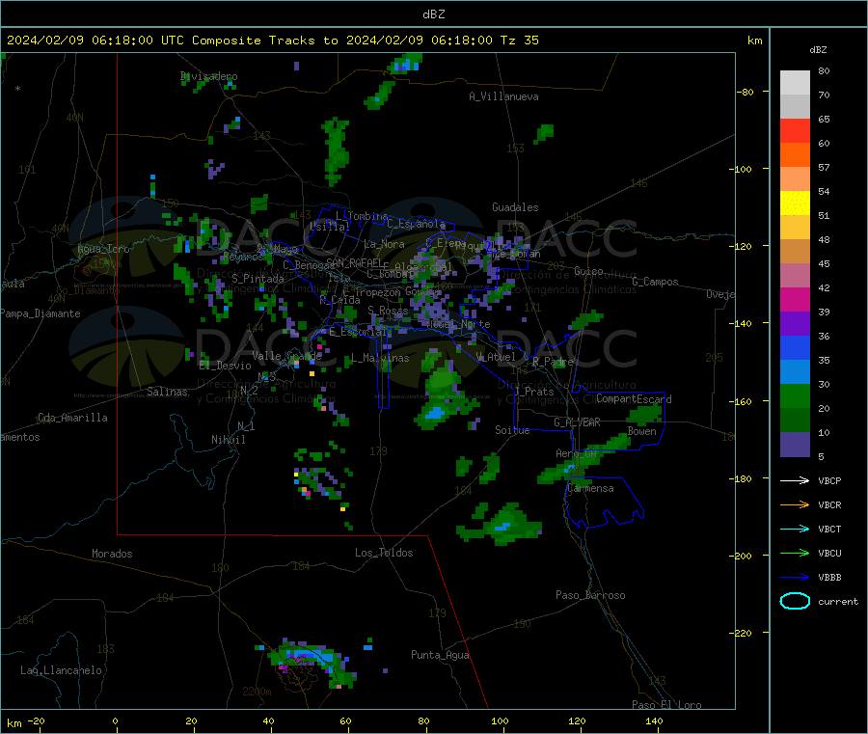Click the Lag.Llancanelo map label
The height and width of the screenshot is (734, 868).
click(61, 670)
